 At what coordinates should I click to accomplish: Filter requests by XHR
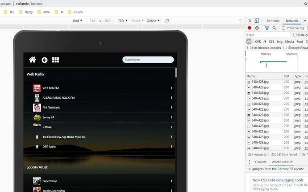pyautogui.click(x=258, y=41)
